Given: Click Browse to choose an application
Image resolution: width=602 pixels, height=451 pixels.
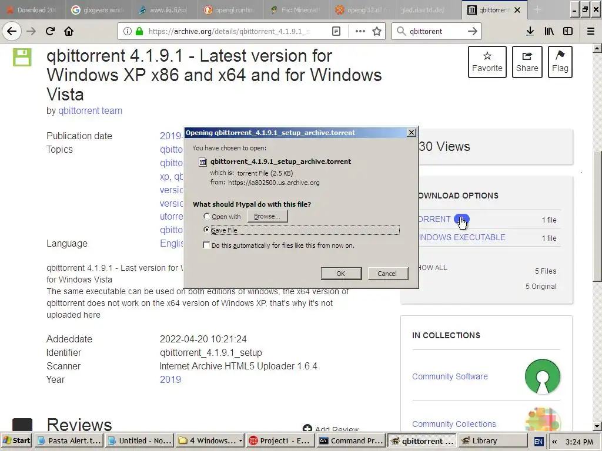Looking at the screenshot, I should click(x=267, y=216).
